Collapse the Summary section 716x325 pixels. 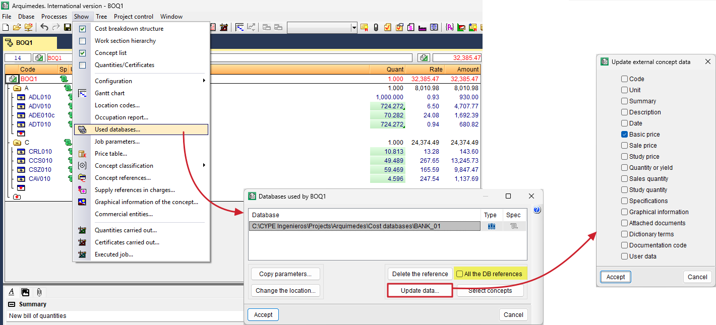point(12,304)
